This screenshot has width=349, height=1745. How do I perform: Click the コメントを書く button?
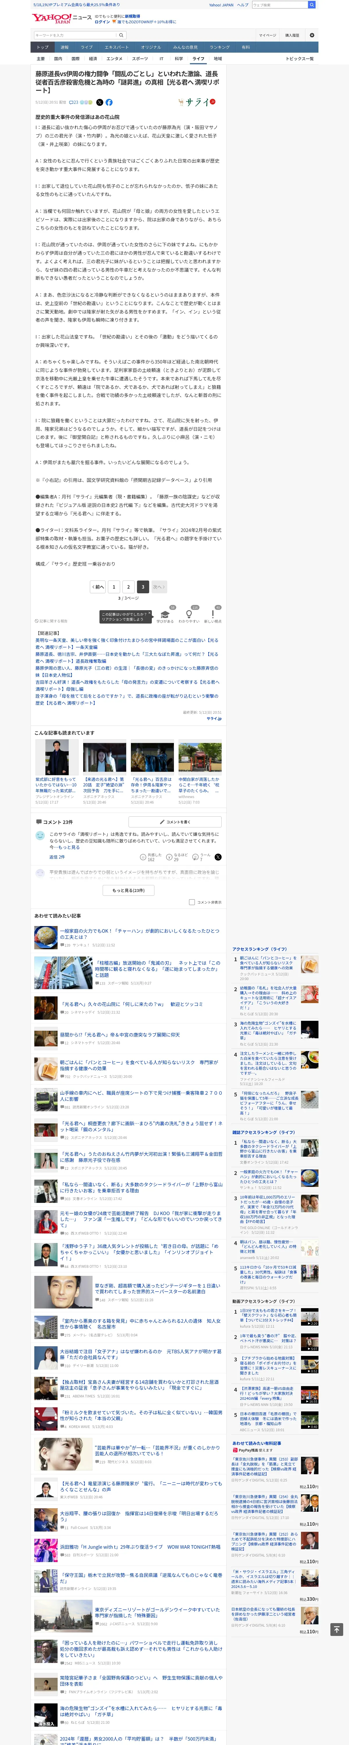[x=175, y=822]
